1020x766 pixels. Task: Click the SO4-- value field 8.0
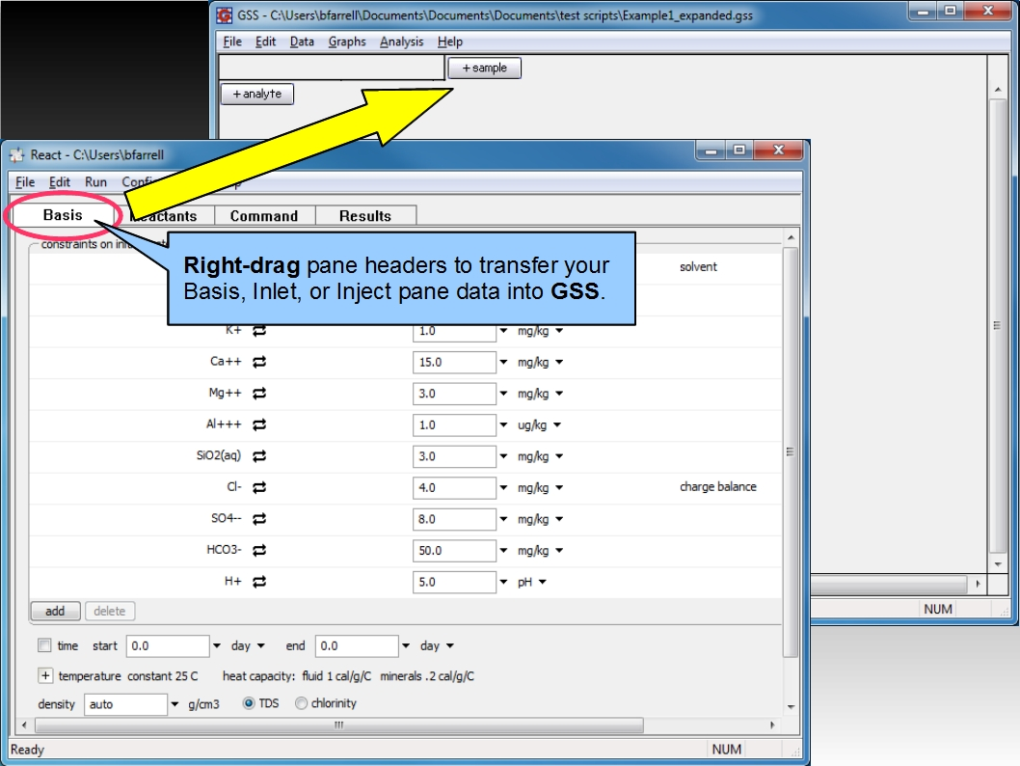(454, 519)
